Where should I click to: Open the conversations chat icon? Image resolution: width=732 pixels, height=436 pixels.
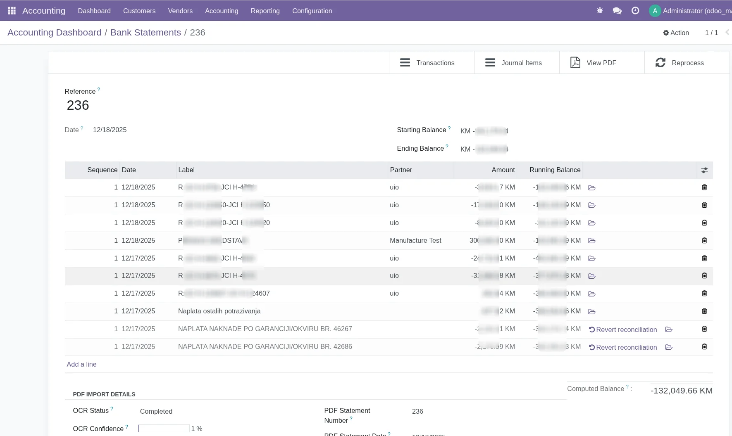point(617,11)
